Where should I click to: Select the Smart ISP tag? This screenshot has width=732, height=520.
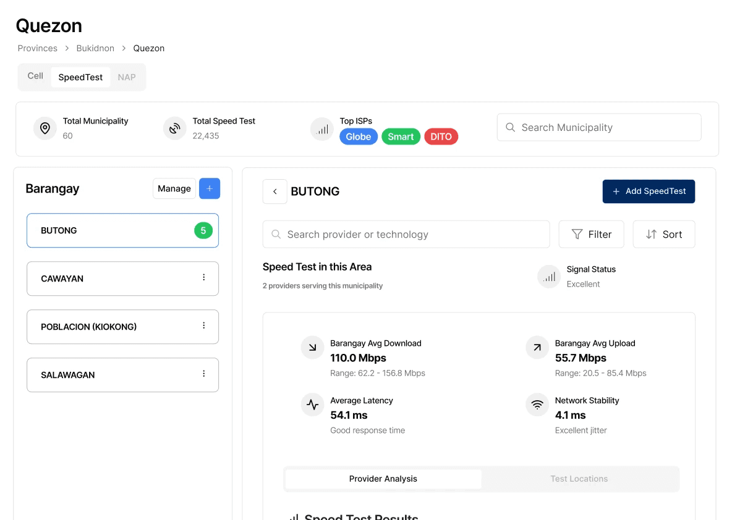tap(401, 136)
